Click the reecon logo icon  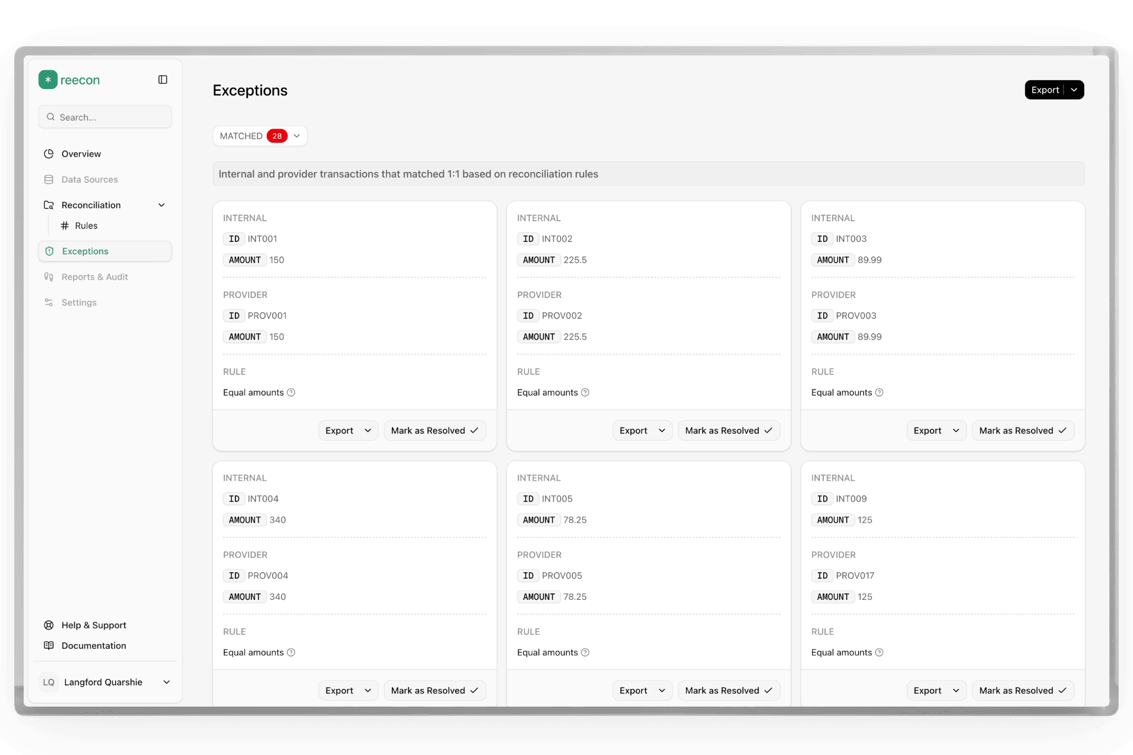coord(48,80)
